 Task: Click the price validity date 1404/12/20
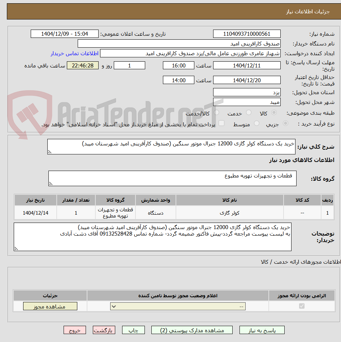tap(247, 80)
